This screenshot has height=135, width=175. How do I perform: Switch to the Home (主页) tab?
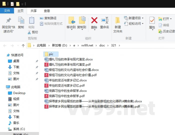[20, 11]
